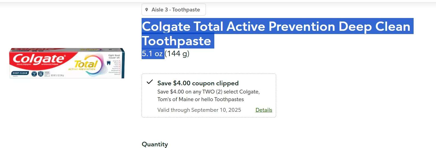
Task: Click the Save $4.00 coupon clipped heading
Action: click(x=198, y=83)
